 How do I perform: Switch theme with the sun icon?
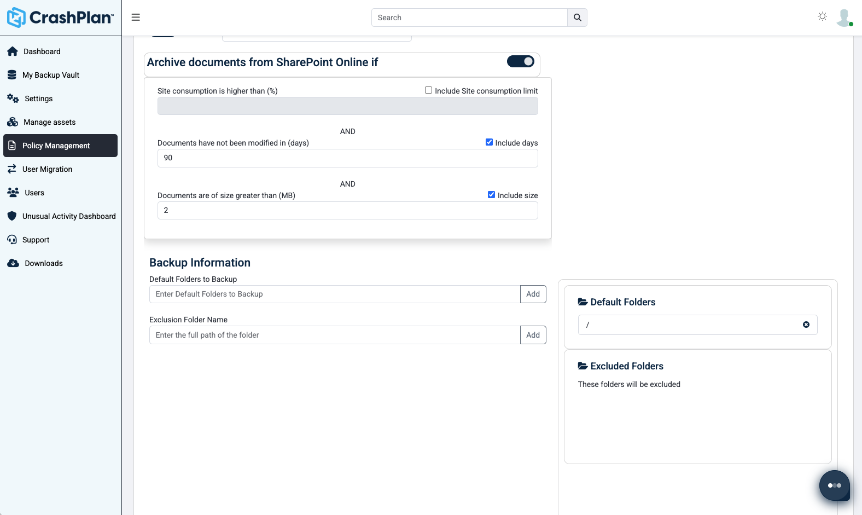pos(822,16)
